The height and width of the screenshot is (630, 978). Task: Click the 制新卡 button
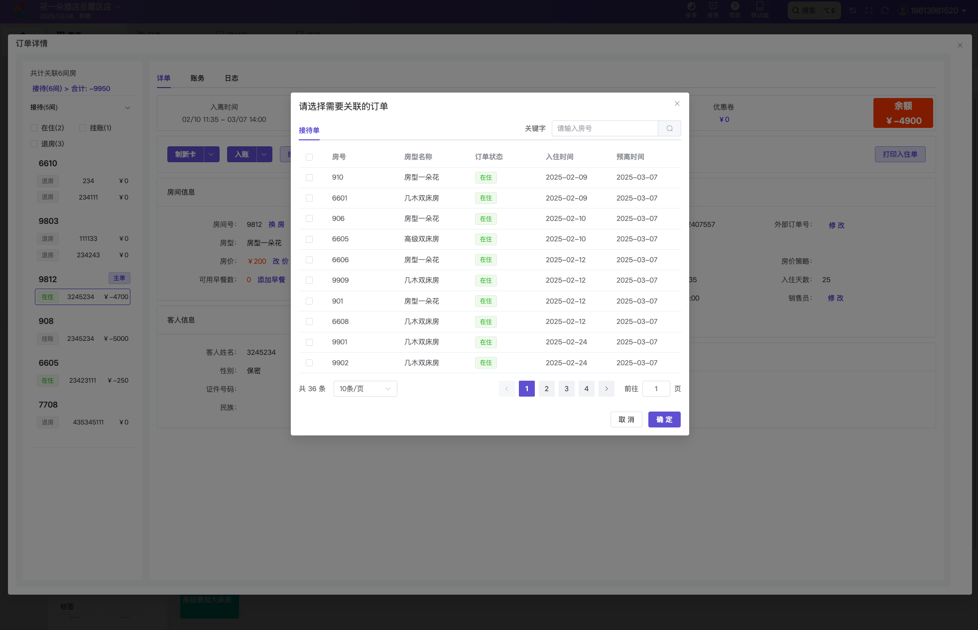(x=185, y=154)
